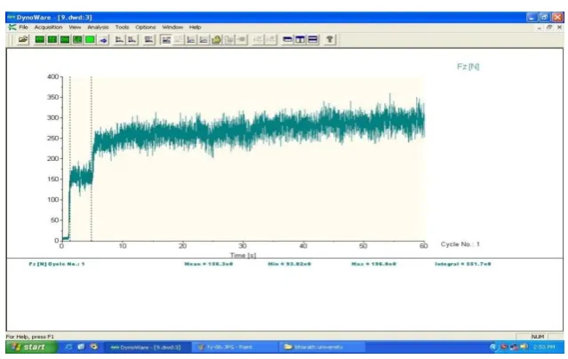Select the second dotted cursor line on graph

coord(92,158)
